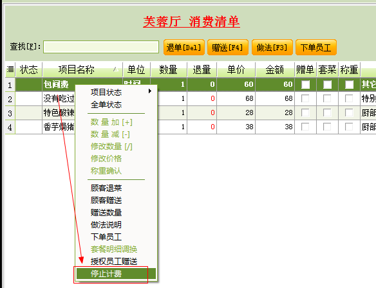Image resolution: width=376 pixels, height=288 pixels.
Task: Expand 项目状态 submenu arrow
Action: (150, 91)
